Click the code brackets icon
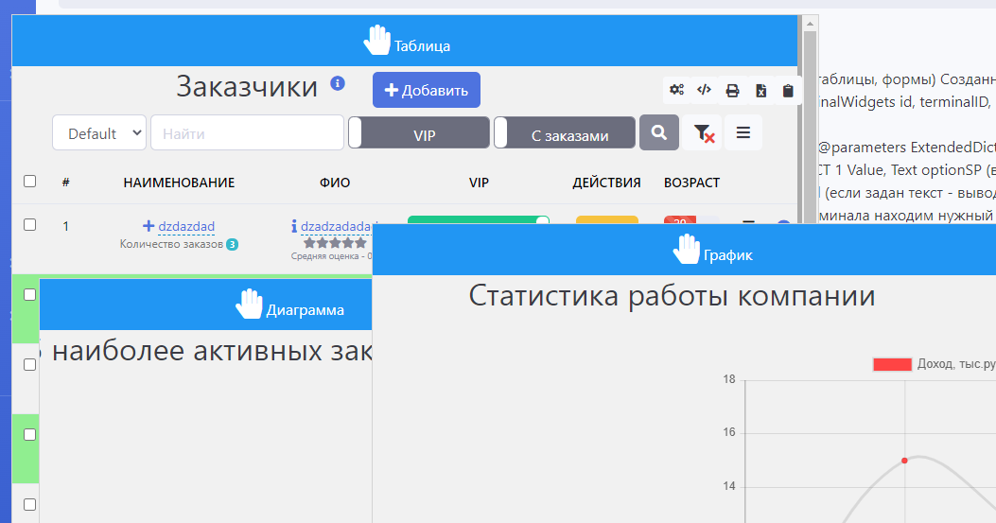 [704, 90]
